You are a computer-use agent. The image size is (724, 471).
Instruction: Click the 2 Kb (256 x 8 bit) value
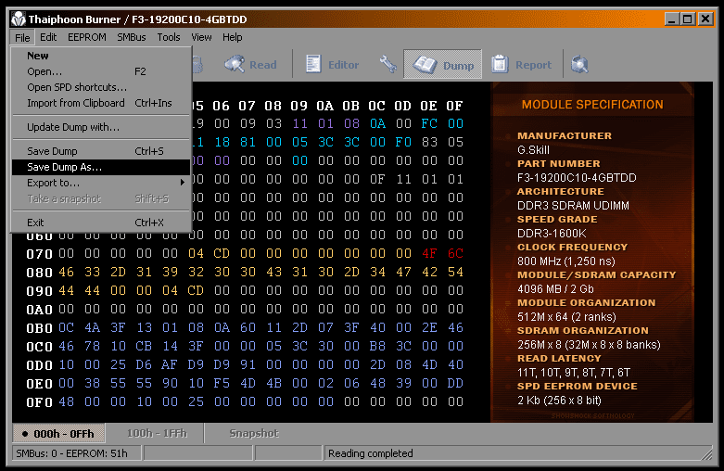pos(559,401)
